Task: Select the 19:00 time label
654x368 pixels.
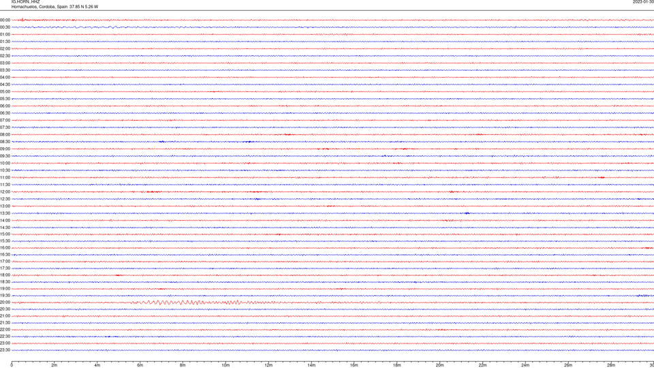Action: 5,289
